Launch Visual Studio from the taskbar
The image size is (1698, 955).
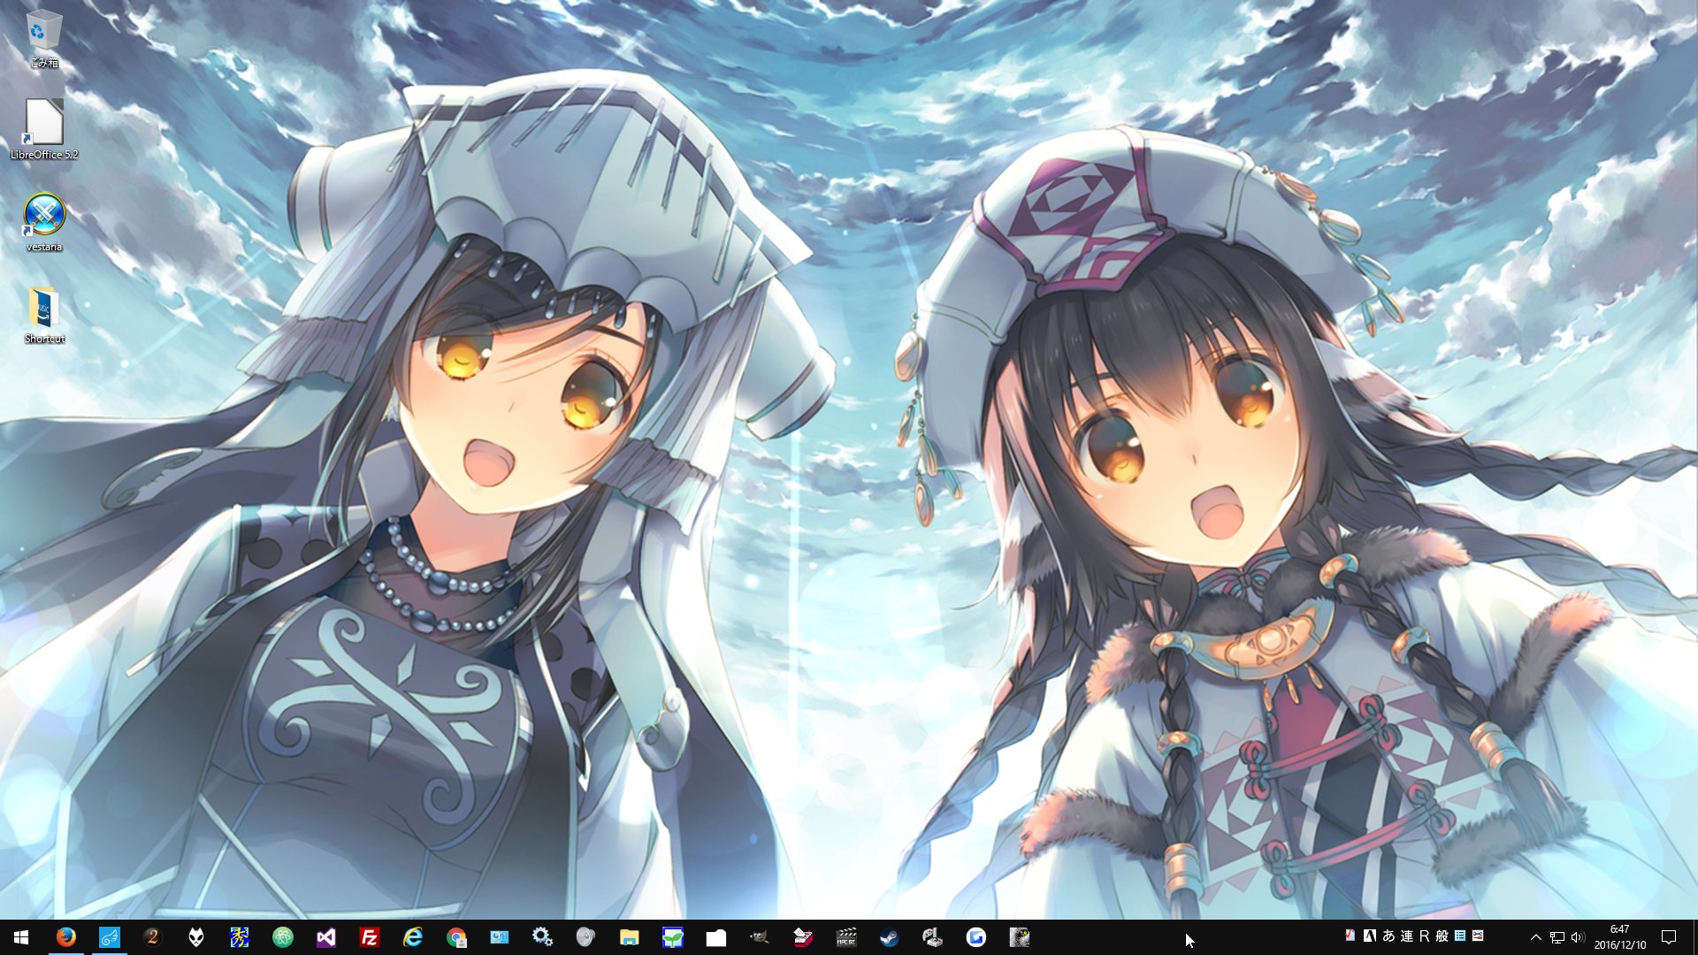click(325, 937)
